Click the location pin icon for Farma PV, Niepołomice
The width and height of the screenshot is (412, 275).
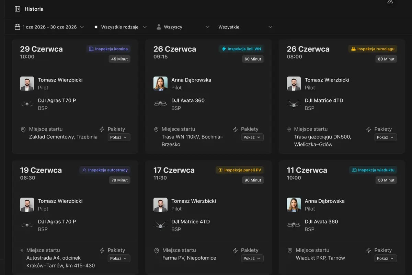pos(157,251)
